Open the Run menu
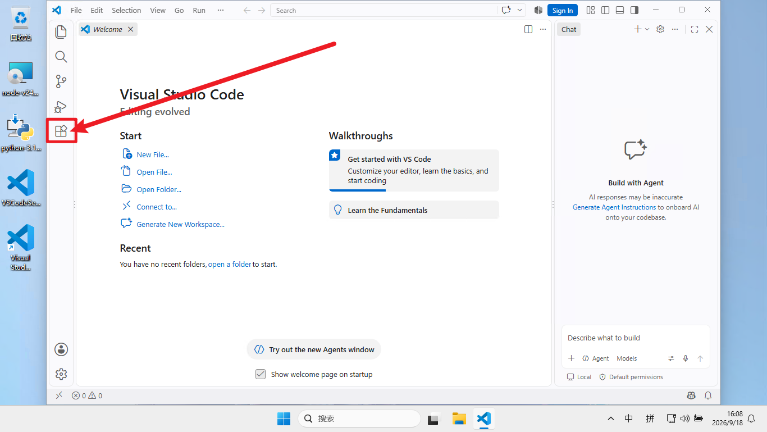The height and width of the screenshot is (432, 767). 199,10
